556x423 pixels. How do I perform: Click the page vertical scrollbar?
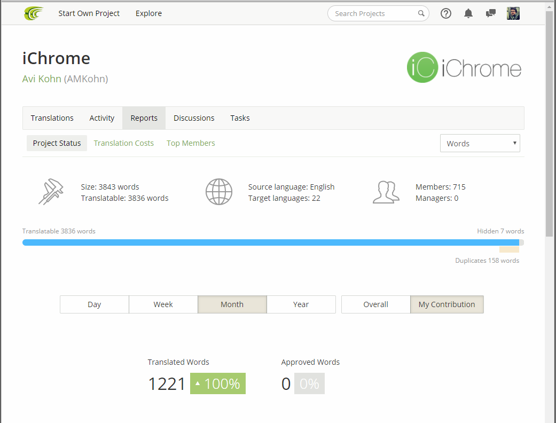(549, 124)
